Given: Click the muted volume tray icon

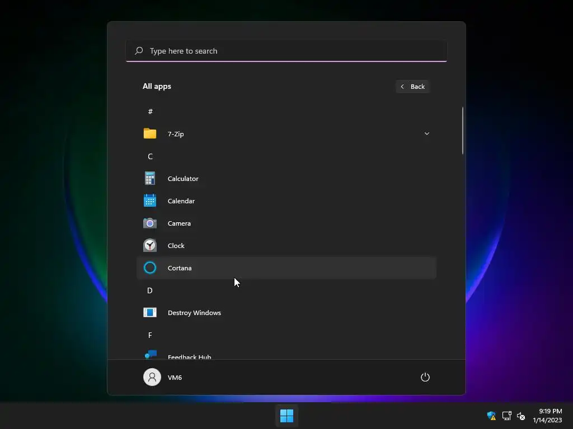Looking at the screenshot, I should 521,416.
